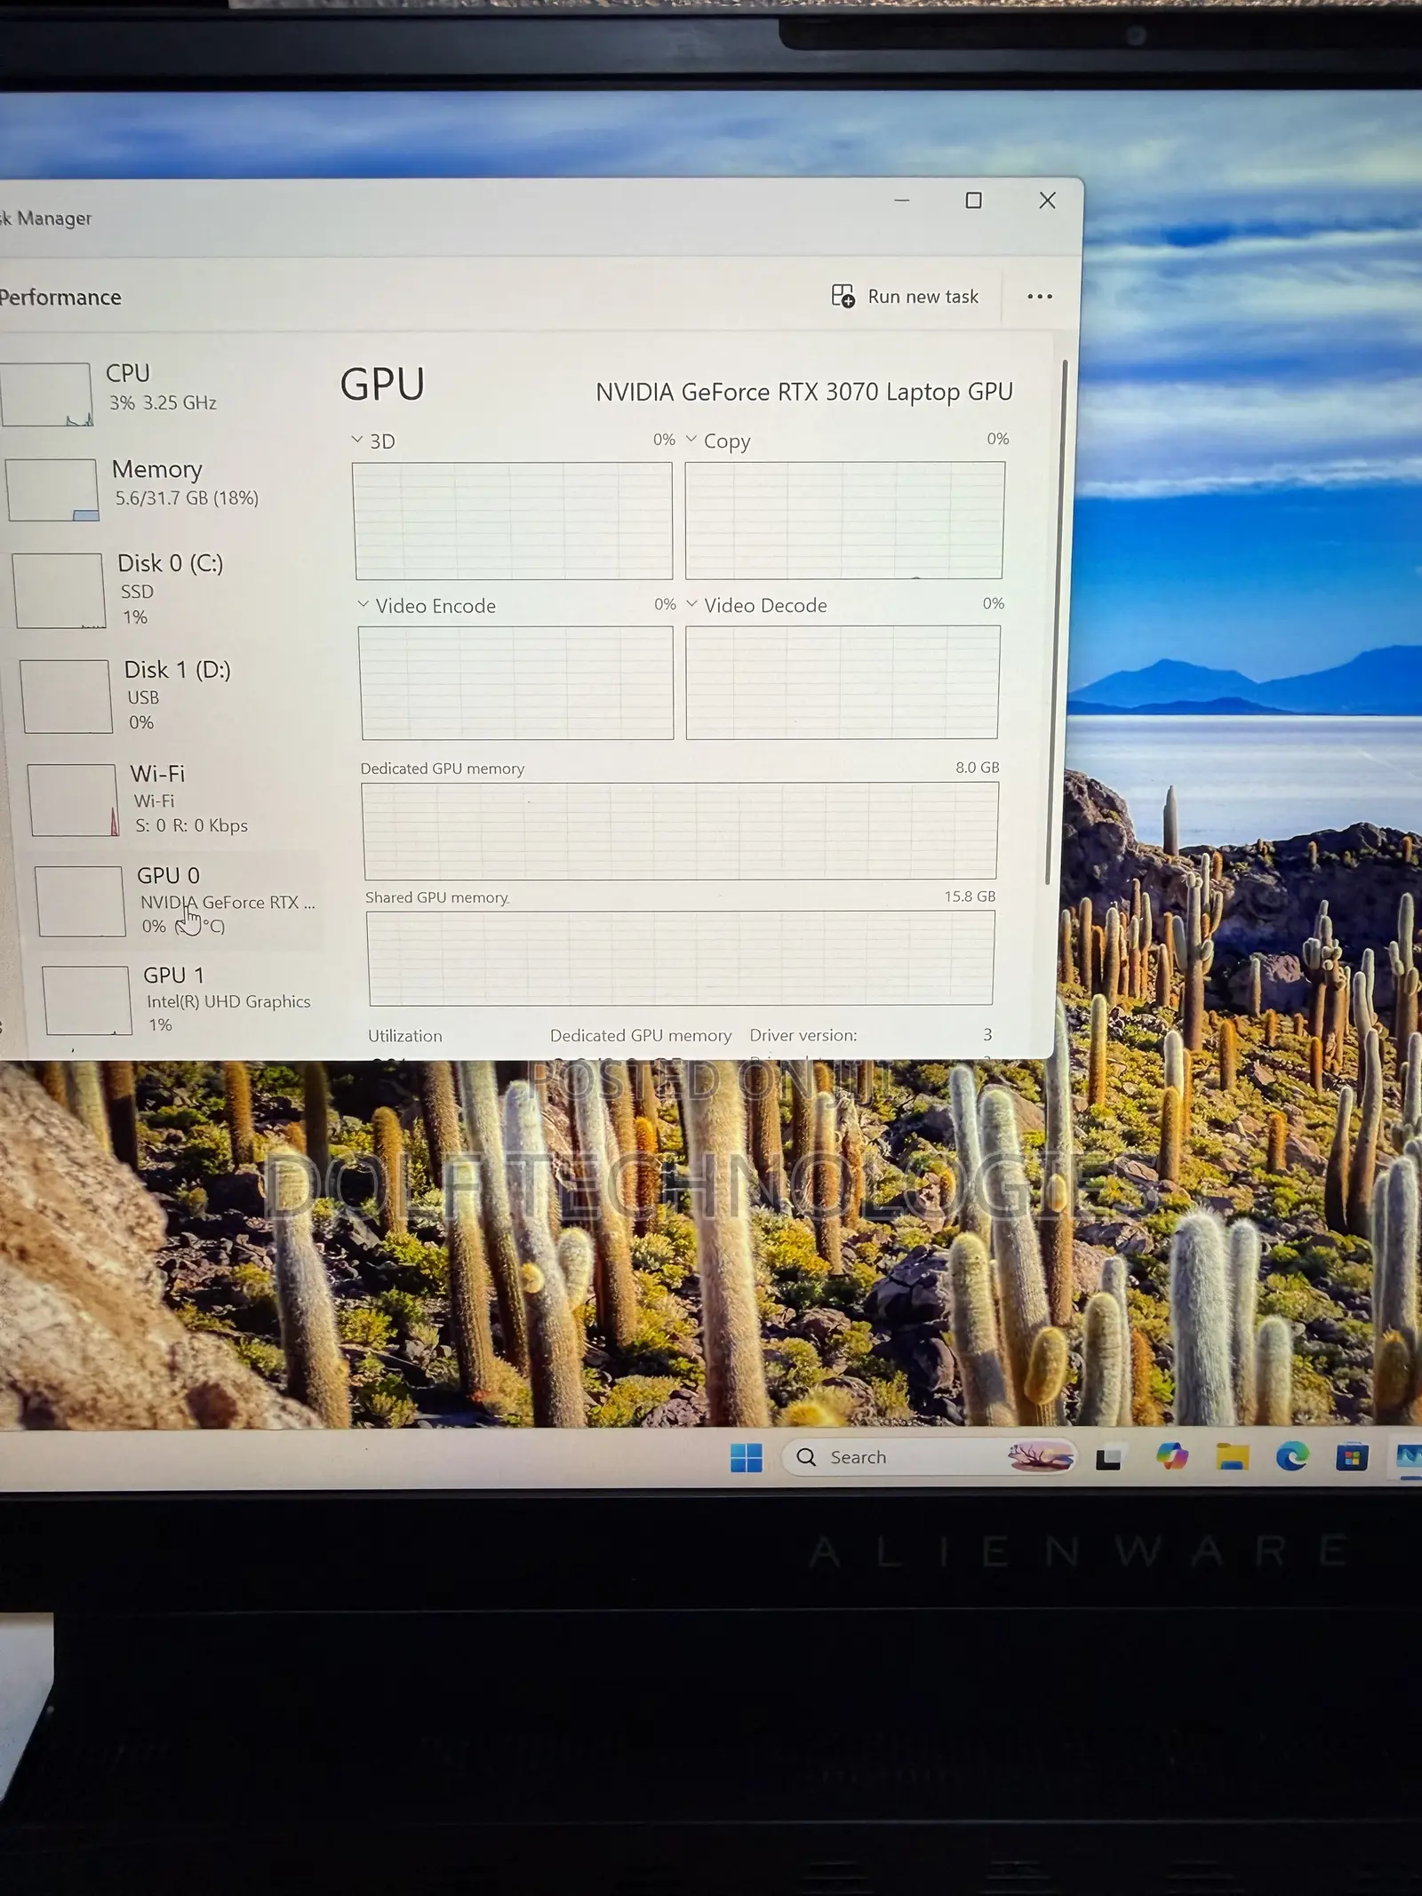This screenshot has width=1422, height=1896.
Task: Click the Copy utilization graph
Action: click(x=844, y=520)
